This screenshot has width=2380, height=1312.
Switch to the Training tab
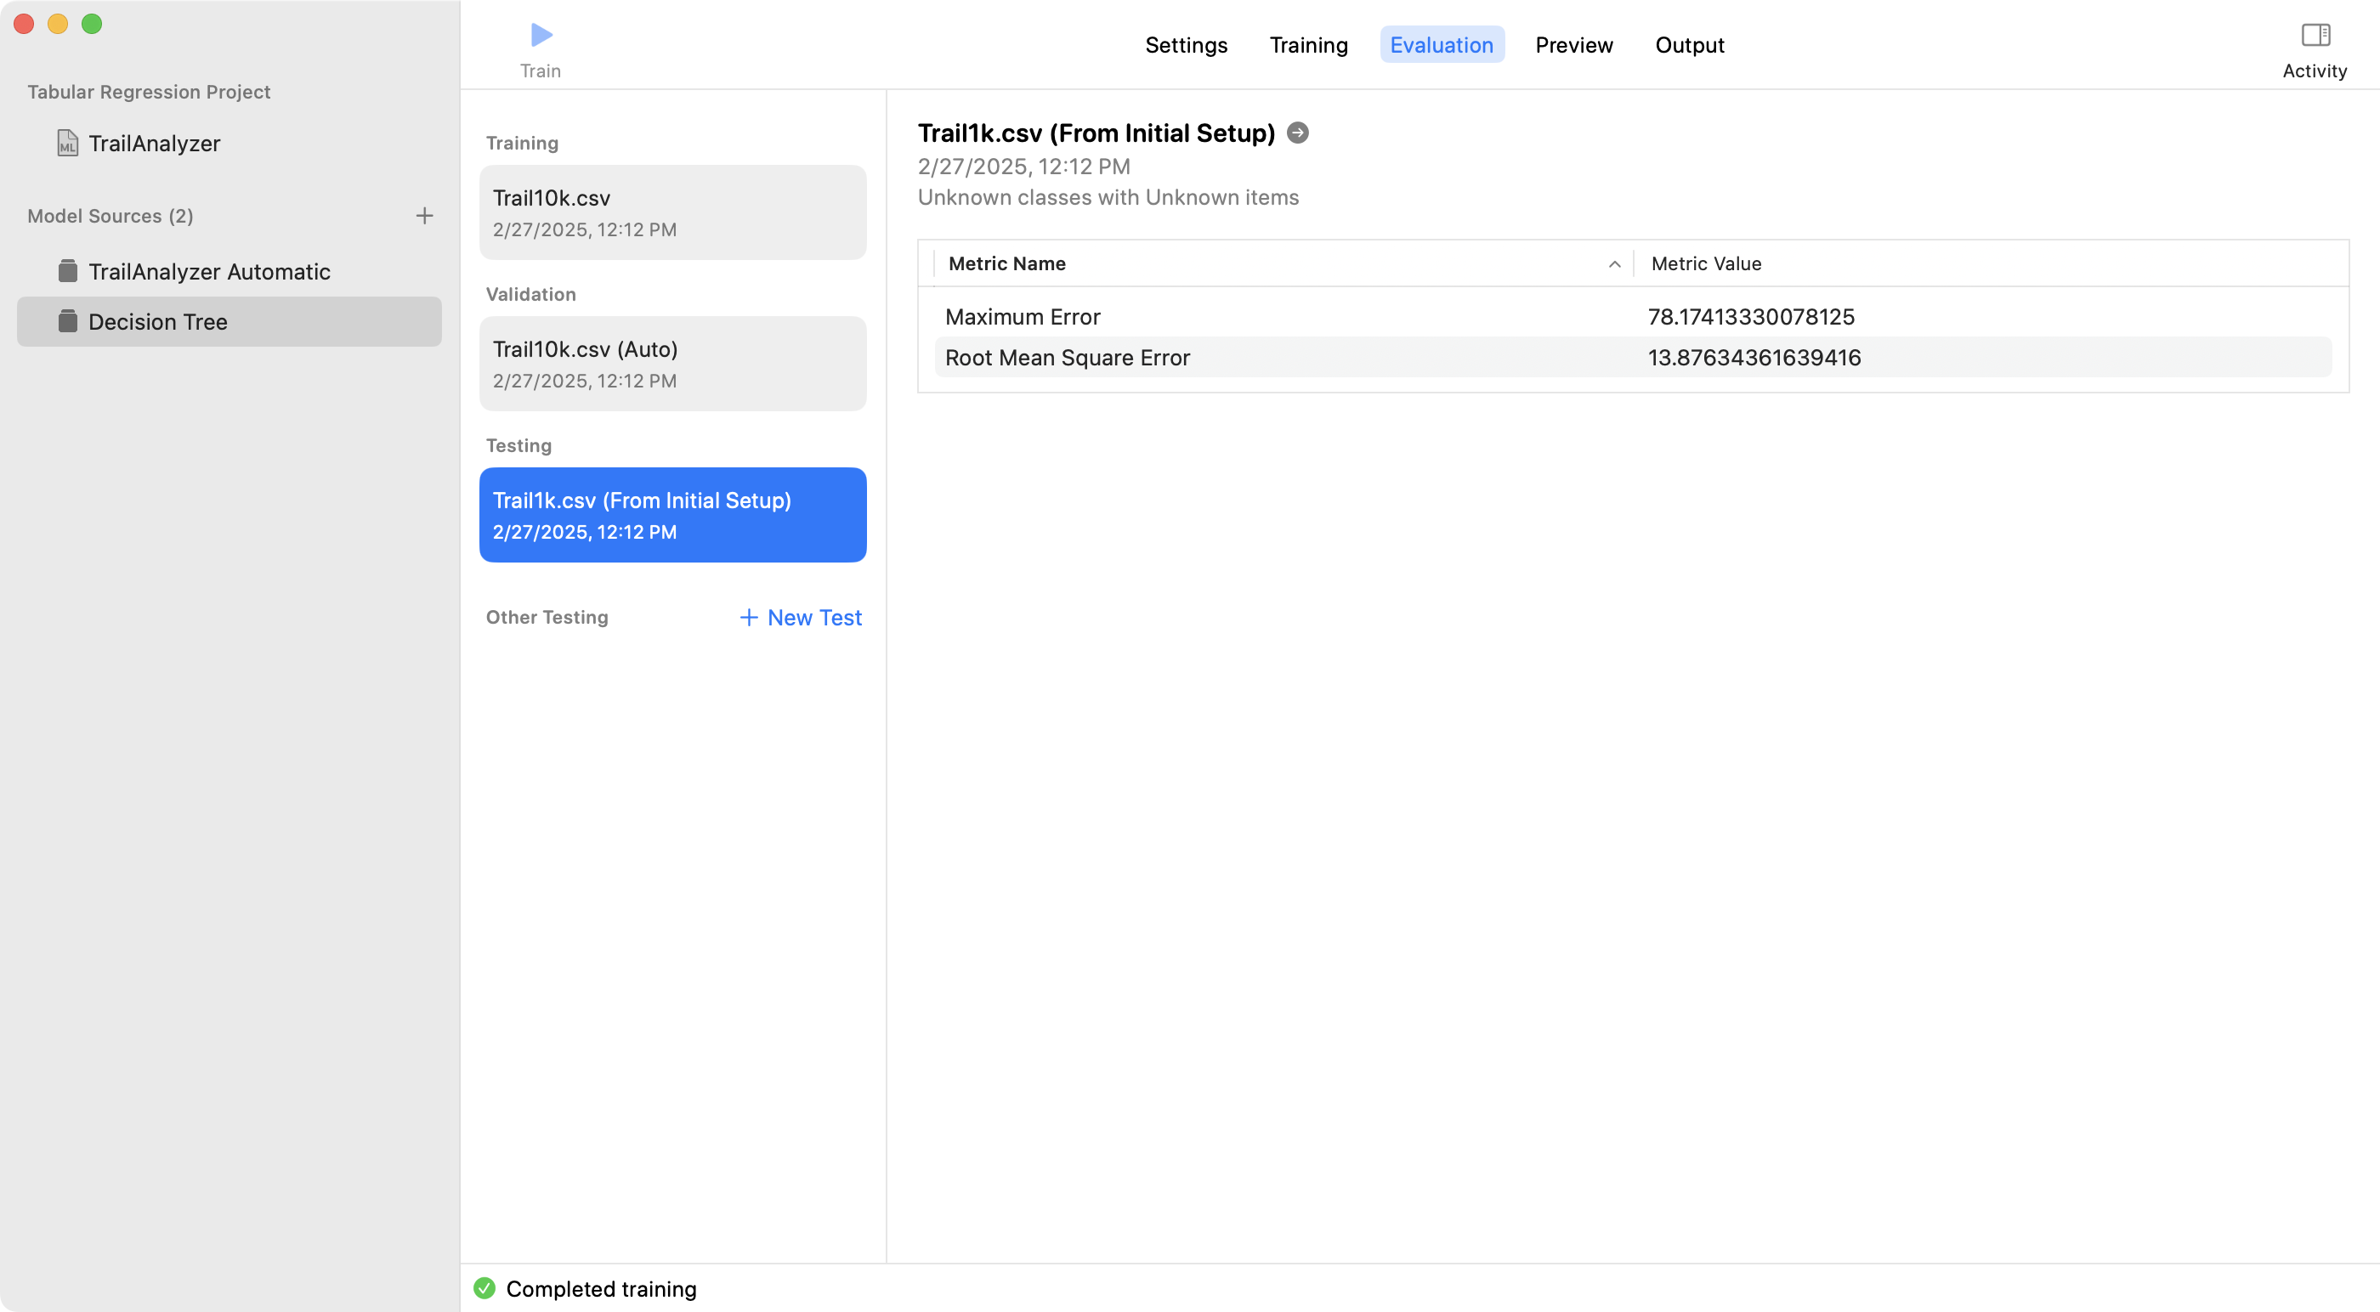click(x=1308, y=44)
